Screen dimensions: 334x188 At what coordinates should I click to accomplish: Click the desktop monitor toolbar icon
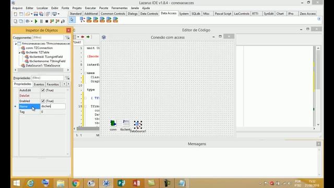pos(54,14)
